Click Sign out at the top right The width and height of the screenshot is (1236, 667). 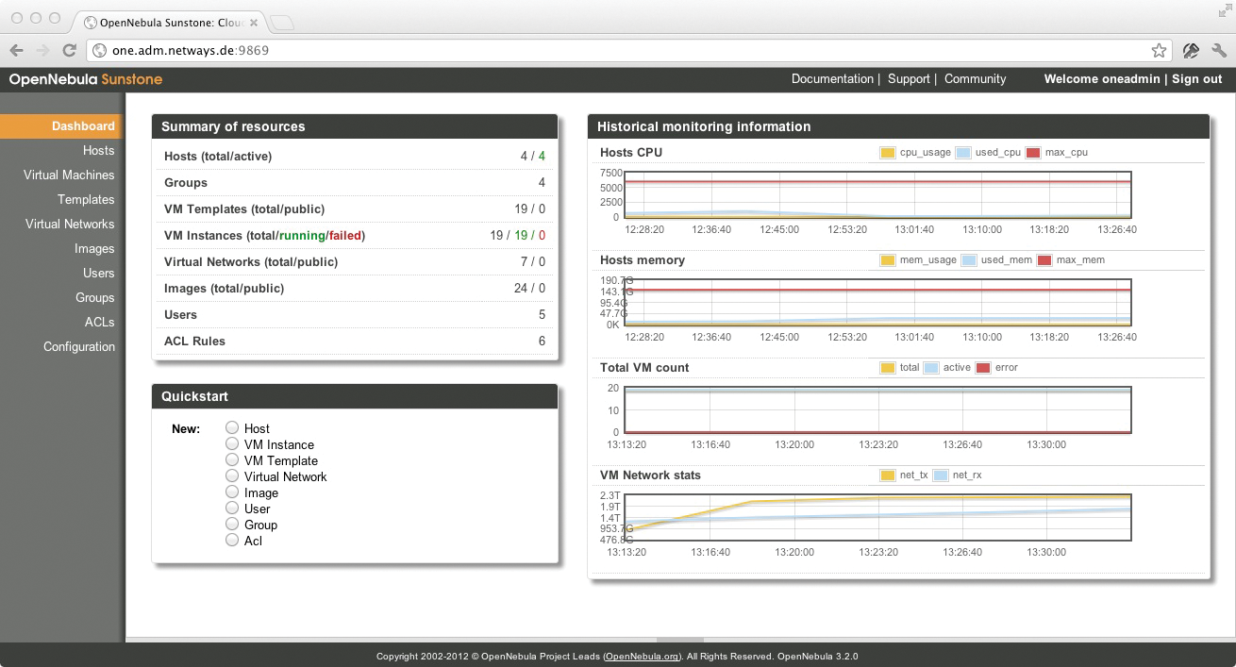1196,79
